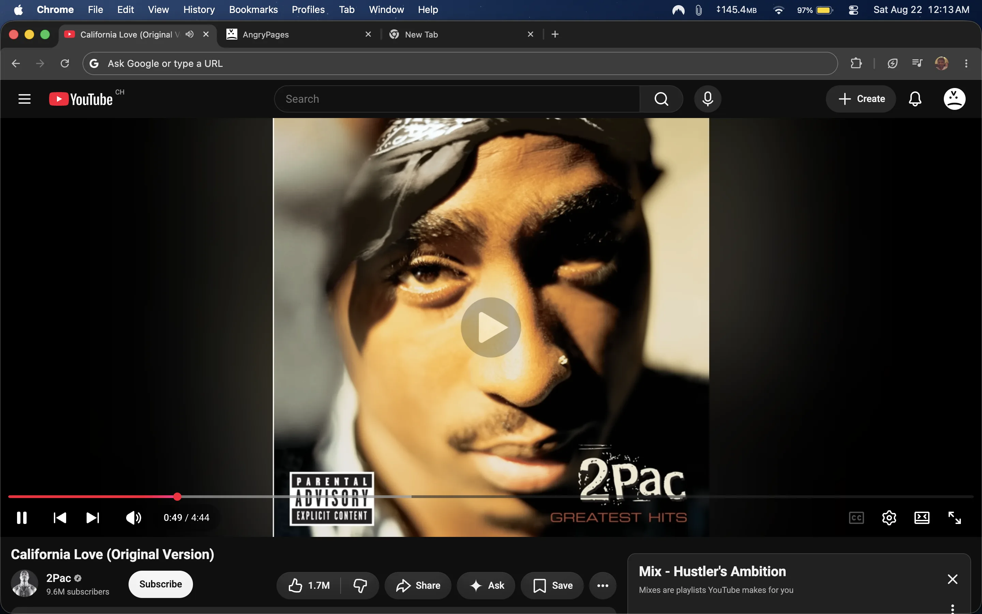Skip to the next video

[x=93, y=518]
